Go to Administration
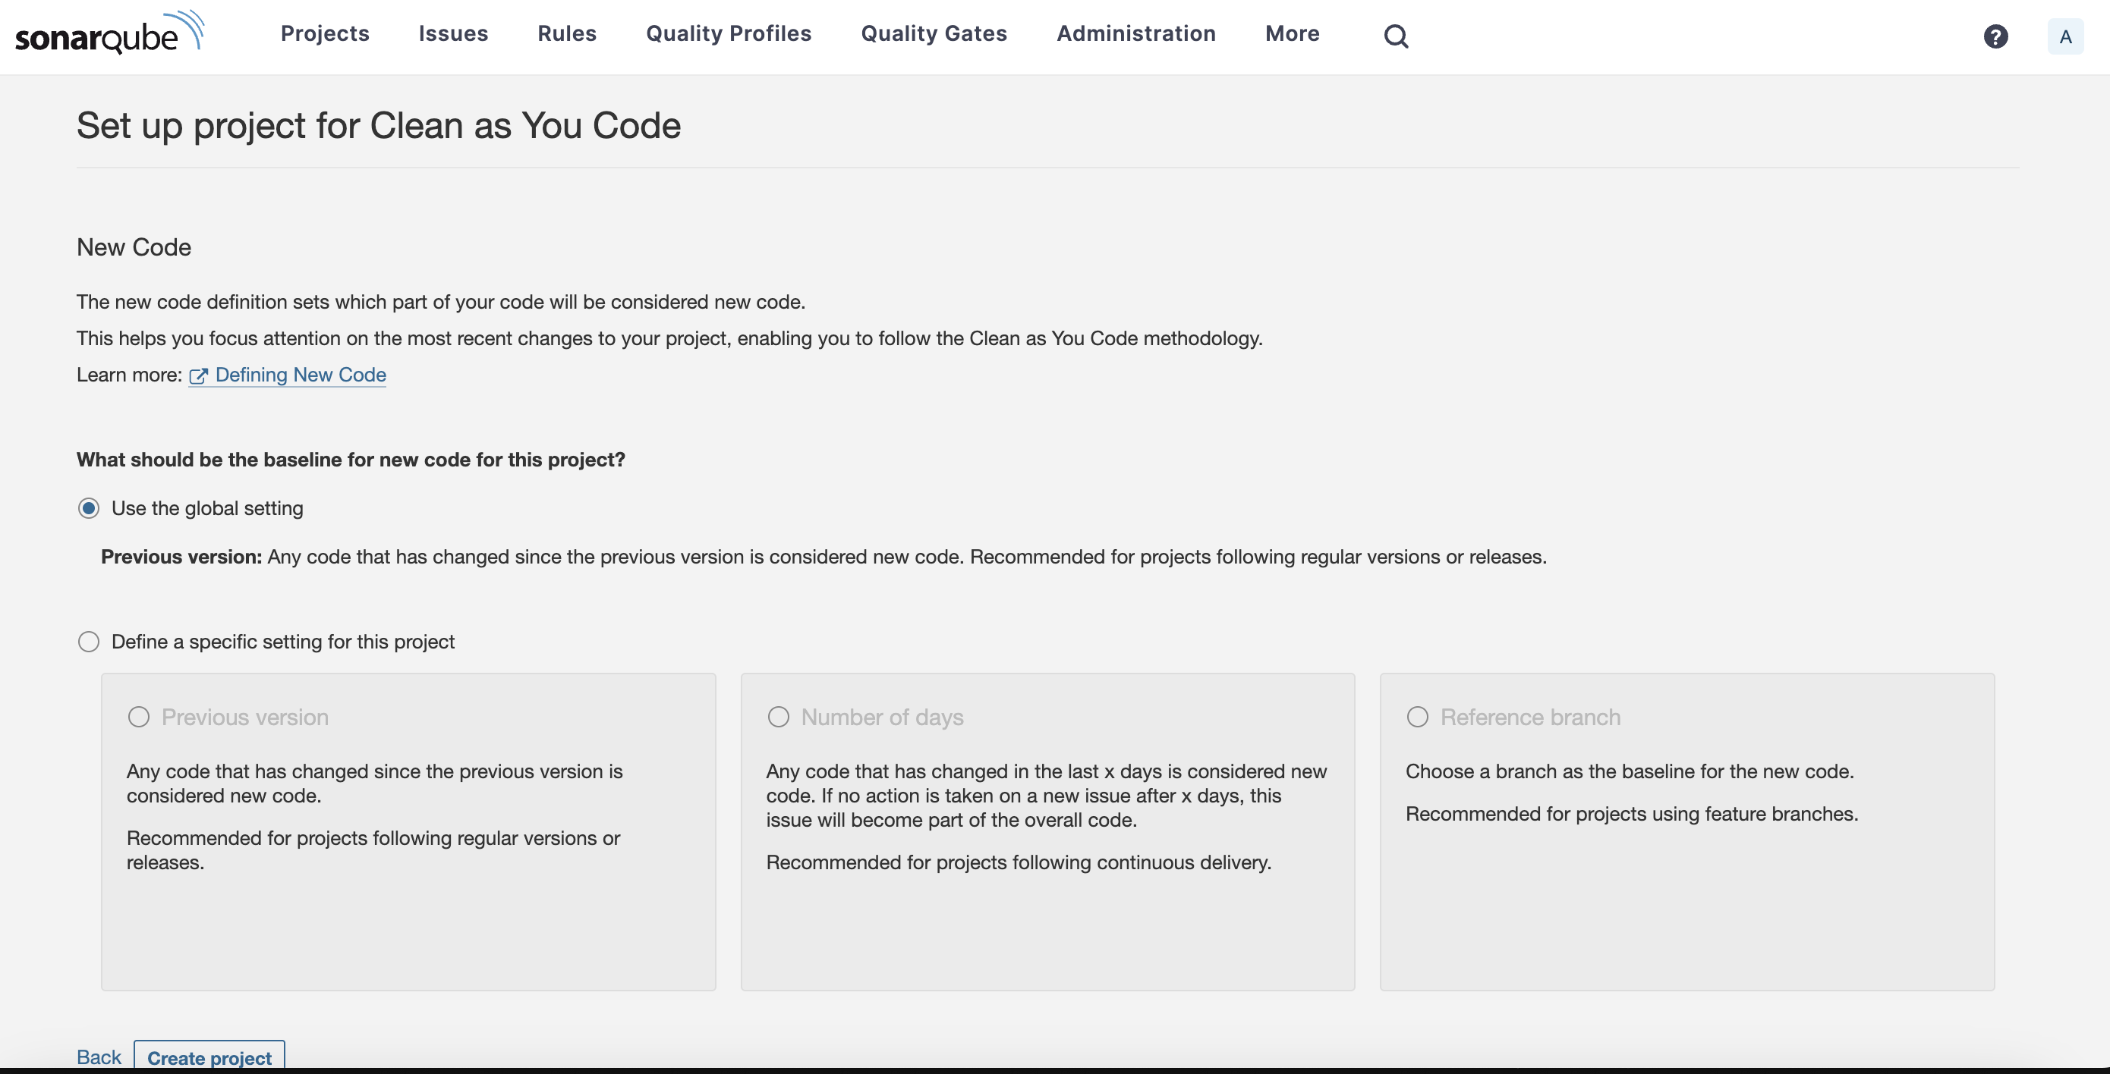The image size is (2110, 1074). (1136, 33)
